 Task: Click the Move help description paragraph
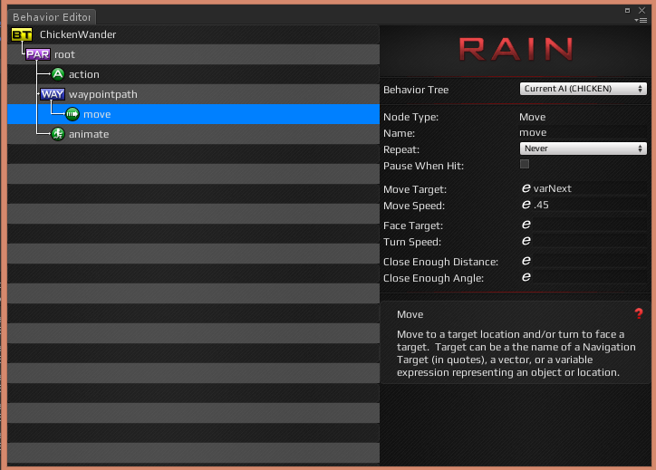[516, 353]
